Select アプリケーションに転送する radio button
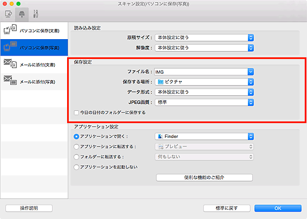This screenshot has width=307, height=219. click(76, 146)
